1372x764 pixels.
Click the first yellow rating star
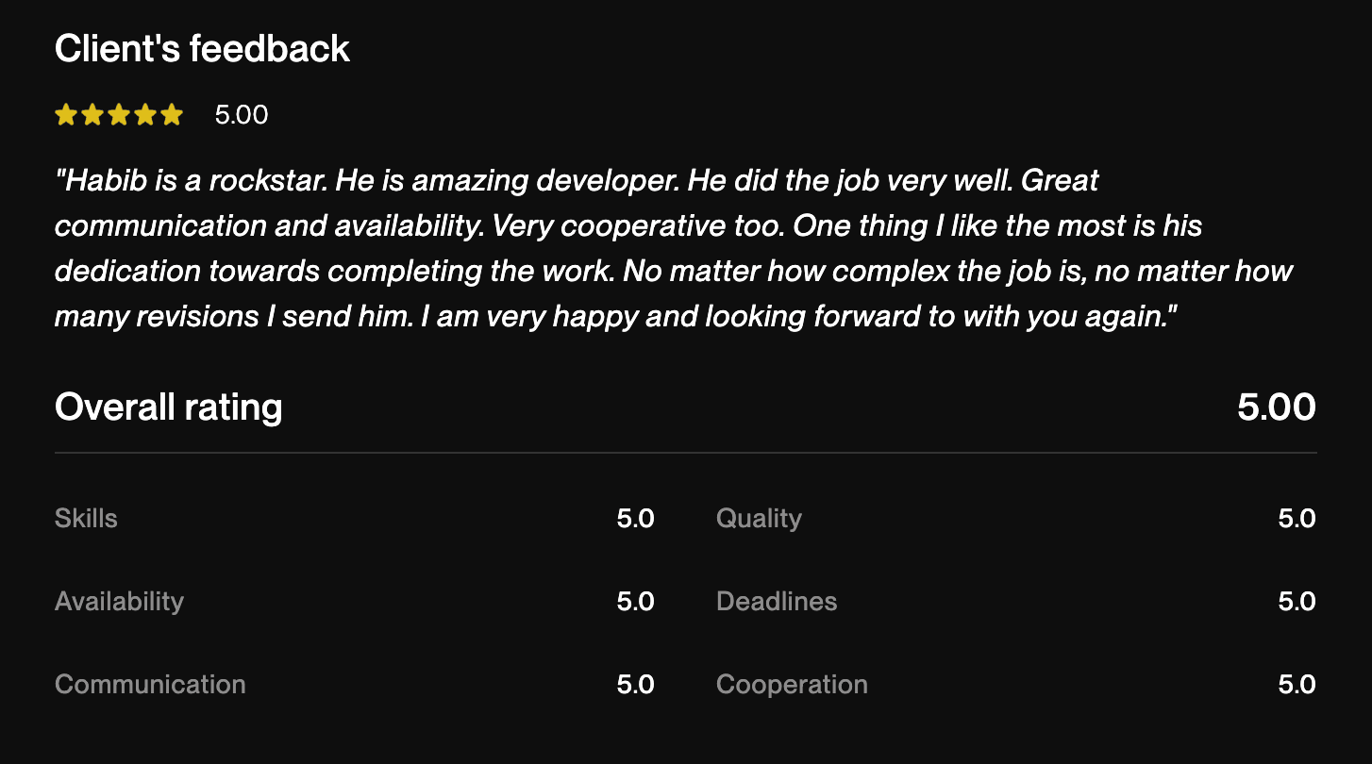click(65, 115)
